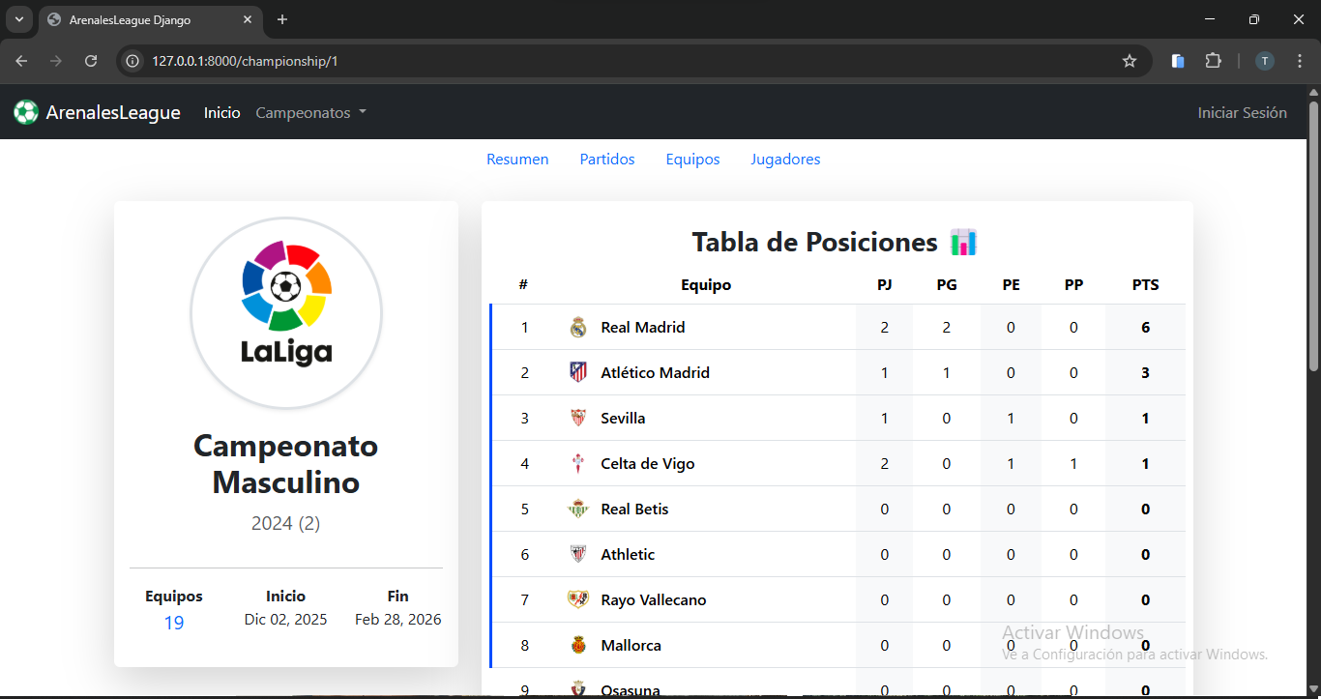The width and height of the screenshot is (1321, 699).
Task: Click the Celta de Vigo crest
Action: (578, 464)
